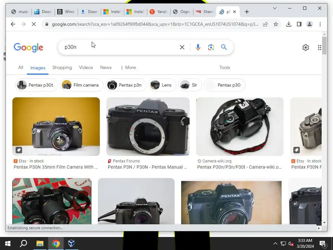The width and height of the screenshot is (333, 250).
Task: Open Google quick settings gear
Action: 306,48
